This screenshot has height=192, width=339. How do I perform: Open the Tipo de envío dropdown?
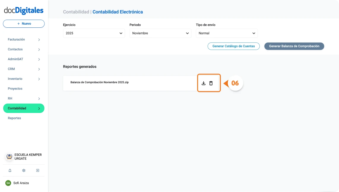tap(226, 33)
